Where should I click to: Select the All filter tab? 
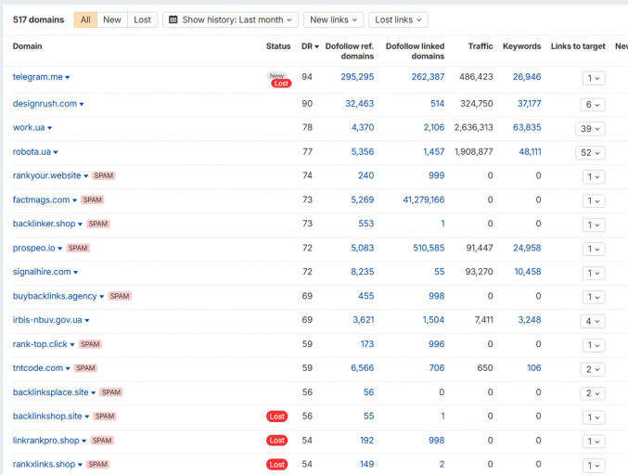coord(85,19)
